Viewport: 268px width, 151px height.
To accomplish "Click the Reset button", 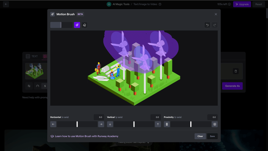I will pyautogui.click(x=259, y=4).
